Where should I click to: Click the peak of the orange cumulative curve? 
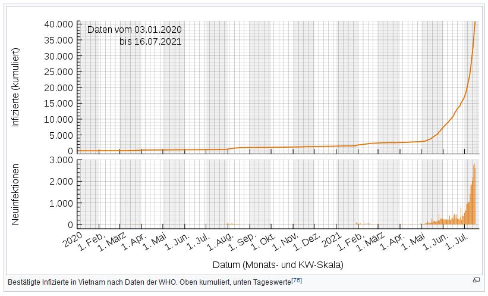click(476, 23)
